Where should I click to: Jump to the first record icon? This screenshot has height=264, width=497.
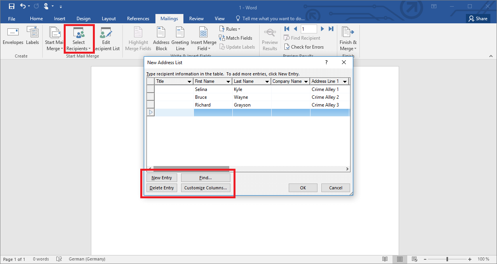[287, 29]
